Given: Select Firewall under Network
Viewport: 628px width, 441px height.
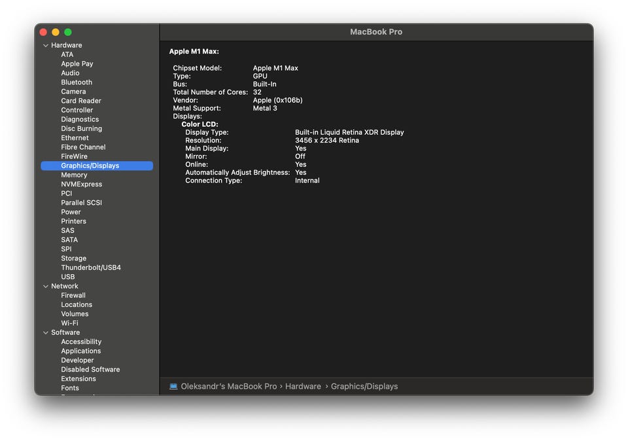Looking at the screenshot, I should [x=73, y=295].
